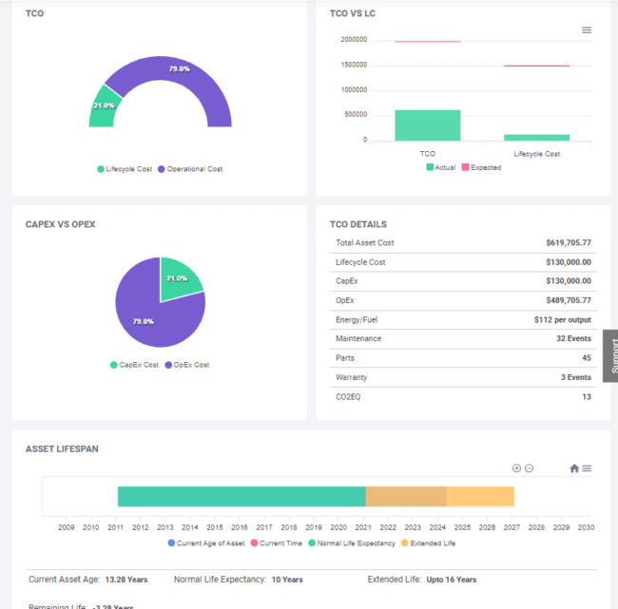Viewport: 618px width, 609px height.
Task: Toggle Expected series legend in TCO VS LC
Action: (481, 167)
